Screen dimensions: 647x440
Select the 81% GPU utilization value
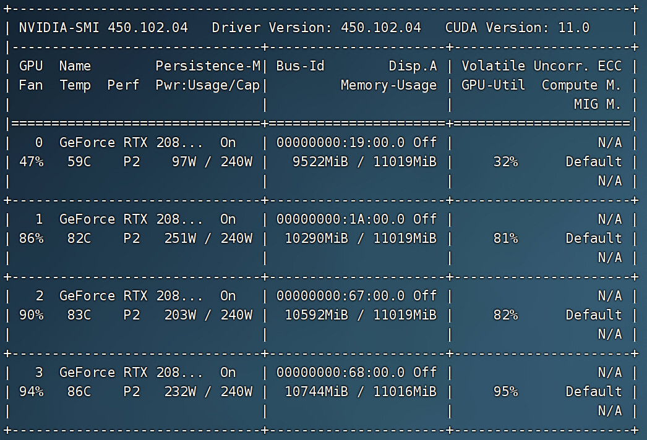click(x=505, y=239)
